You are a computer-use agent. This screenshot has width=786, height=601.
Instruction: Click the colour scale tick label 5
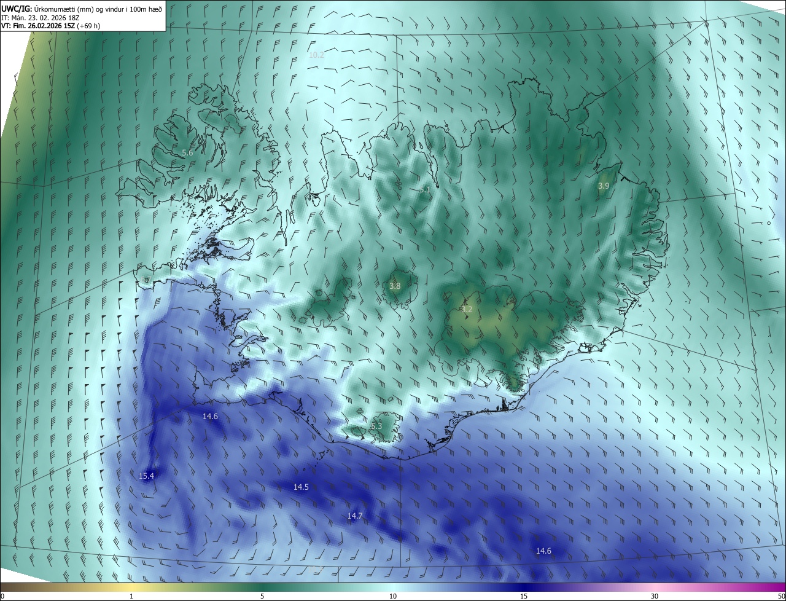(262, 596)
